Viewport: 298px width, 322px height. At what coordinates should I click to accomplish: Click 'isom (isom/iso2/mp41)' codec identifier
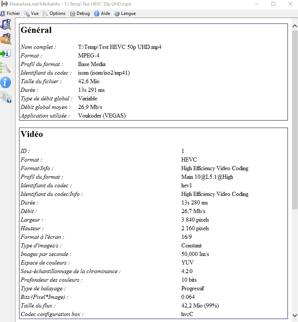pyautogui.click(x=104, y=73)
